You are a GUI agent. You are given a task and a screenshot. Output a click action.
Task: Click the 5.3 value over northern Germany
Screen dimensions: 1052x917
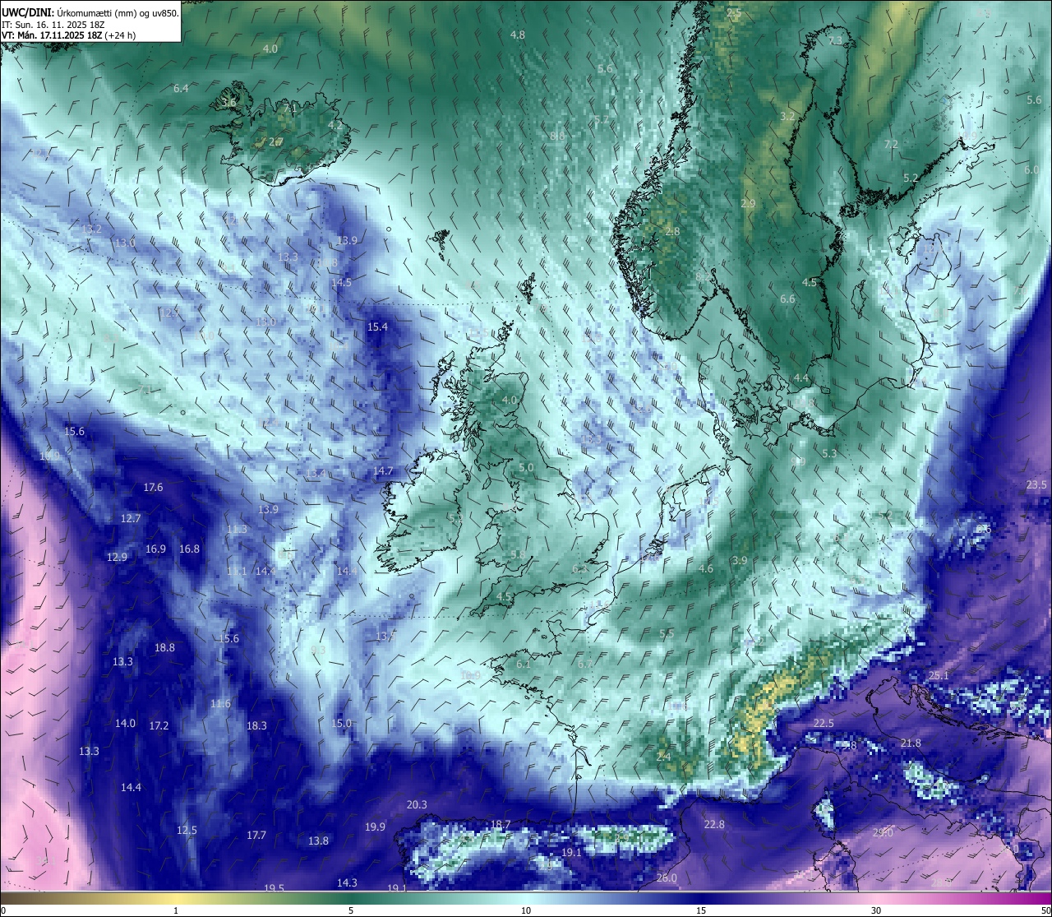[x=828, y=453]
